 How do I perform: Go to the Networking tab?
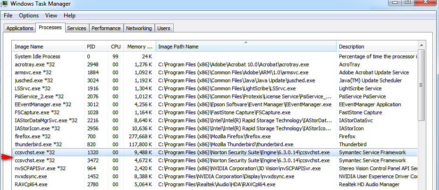pyautogui.click(x=139, y=28)
